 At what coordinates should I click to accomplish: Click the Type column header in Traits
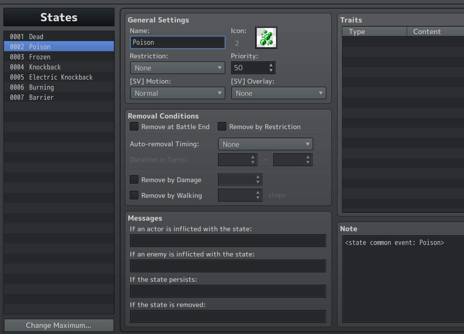[374, 31]
